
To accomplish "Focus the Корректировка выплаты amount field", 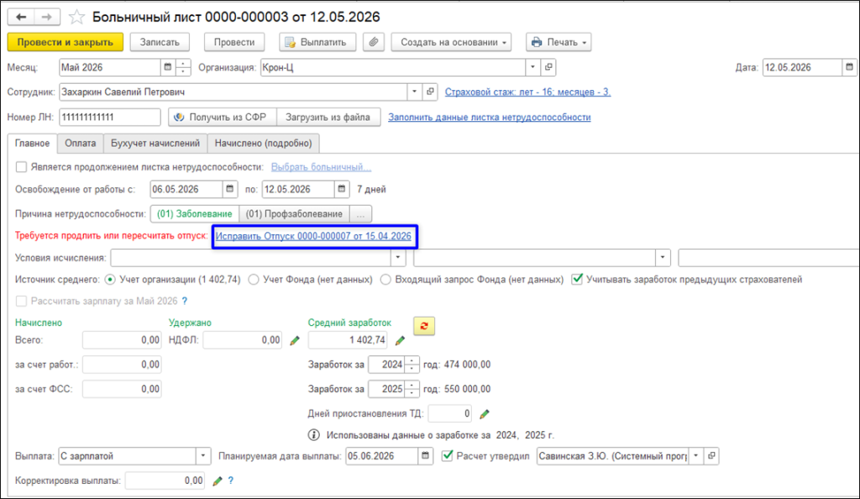I will 165,481.
